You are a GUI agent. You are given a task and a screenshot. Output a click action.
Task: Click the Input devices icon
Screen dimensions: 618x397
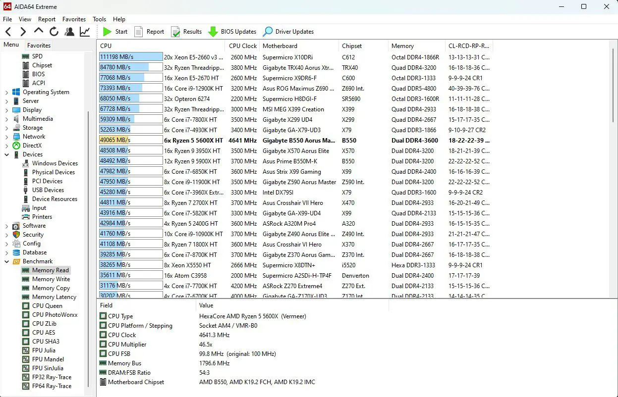pyautogui.click(x=26, y=208)
